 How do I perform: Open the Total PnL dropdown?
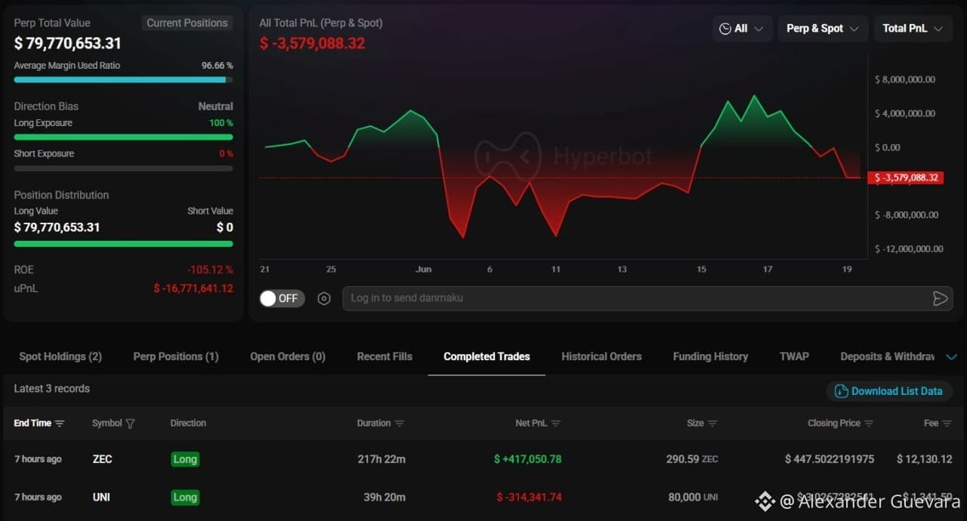(913, 29)
